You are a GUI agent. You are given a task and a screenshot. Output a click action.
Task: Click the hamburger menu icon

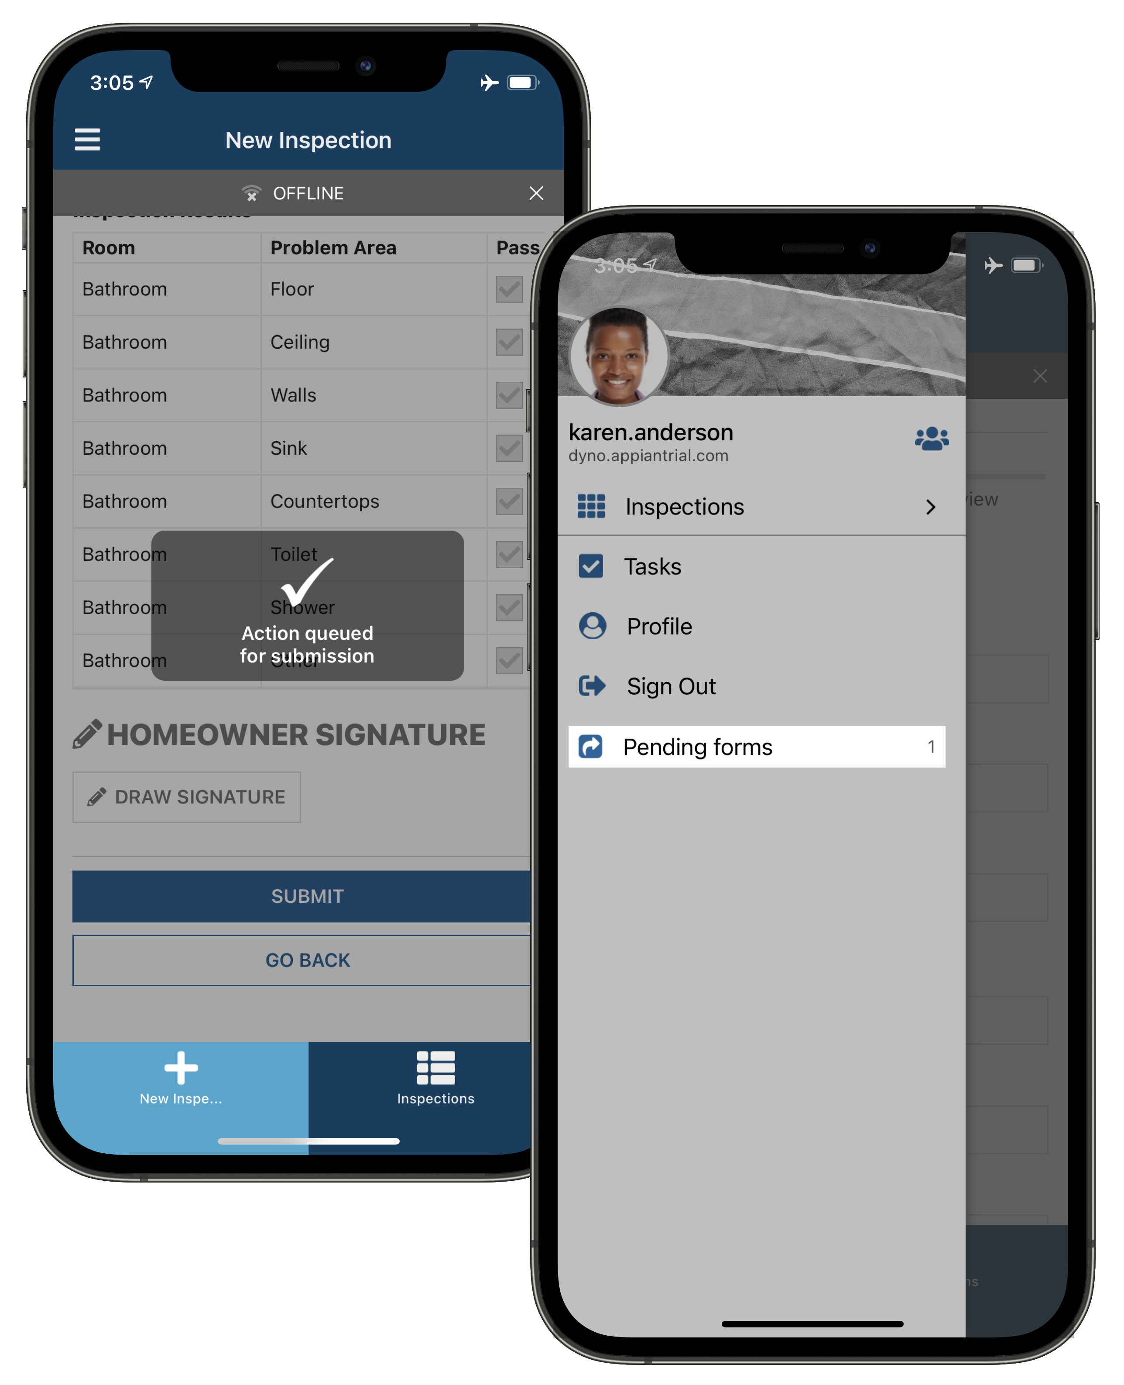(87, 141)
